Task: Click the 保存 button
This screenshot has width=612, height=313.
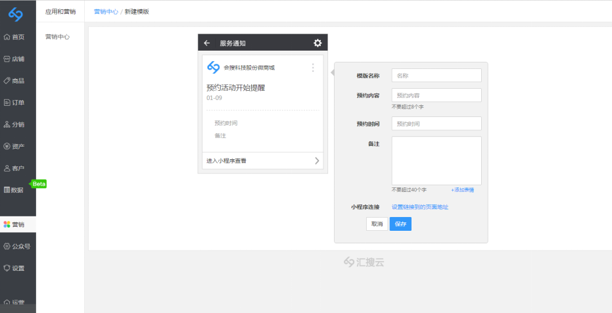Action: [400, 224]
